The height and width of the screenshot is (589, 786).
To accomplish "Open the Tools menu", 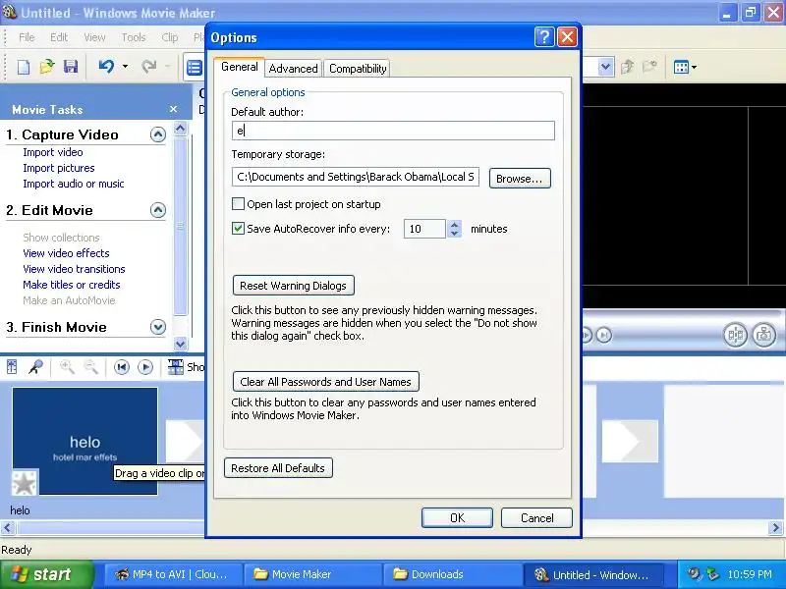I will (x=134, y=37).
